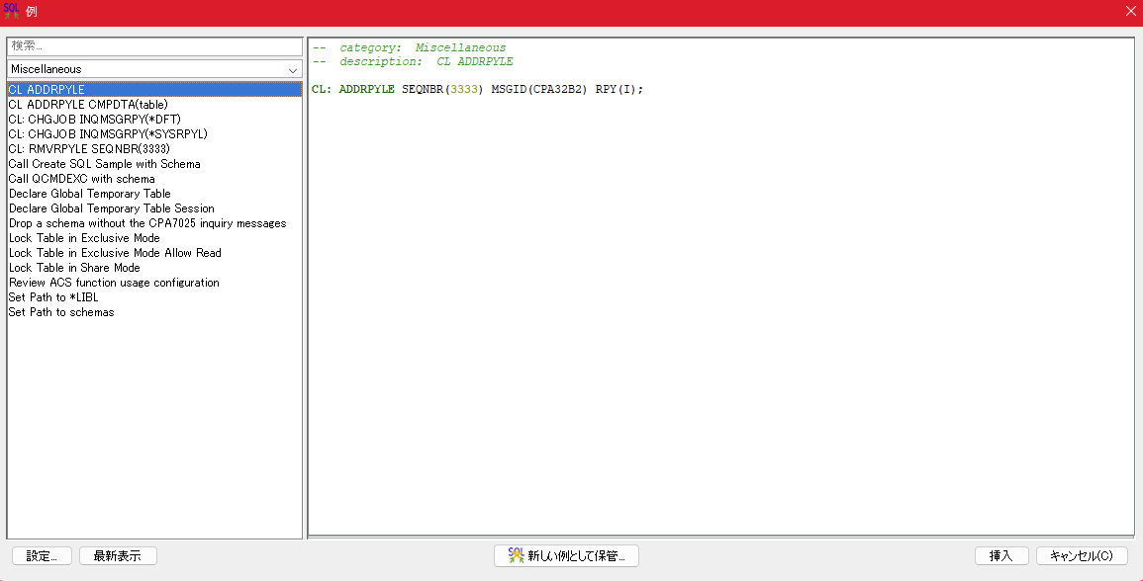
Task: Click the description comment line in preview
Action: tap(413, 62)
